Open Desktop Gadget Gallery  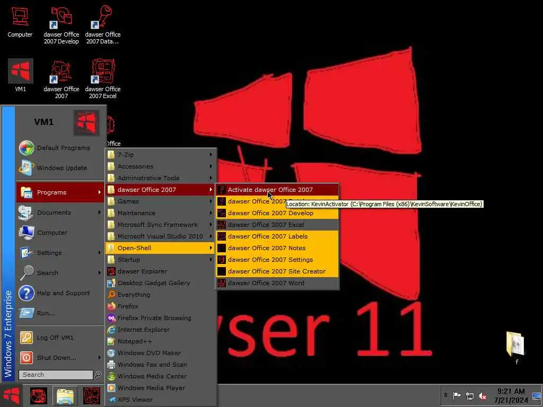tap(161, 283)
